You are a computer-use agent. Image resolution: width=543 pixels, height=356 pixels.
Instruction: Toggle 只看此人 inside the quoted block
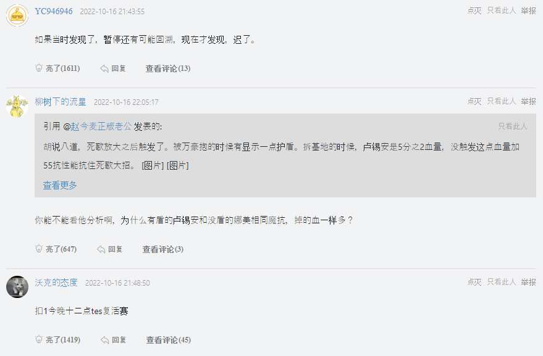[x=513, y=126]
